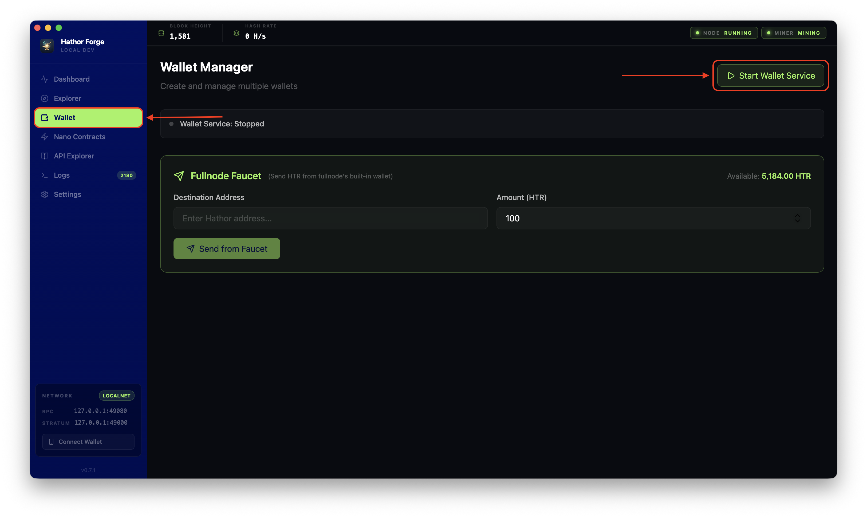Screen dimensions: 867x518
Task: Click the Available 5,184.00 HTR balance
Action: (769, 176)
